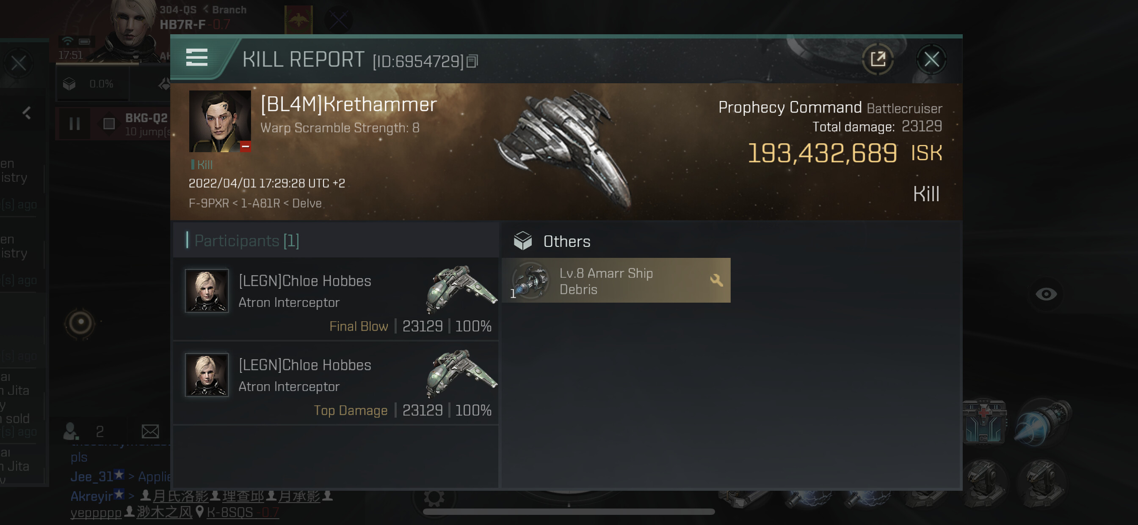The height and width of the screenshot is (525, 1138).
Task: Open the Others cargo box icon
Action: click(x=522, y=241)
